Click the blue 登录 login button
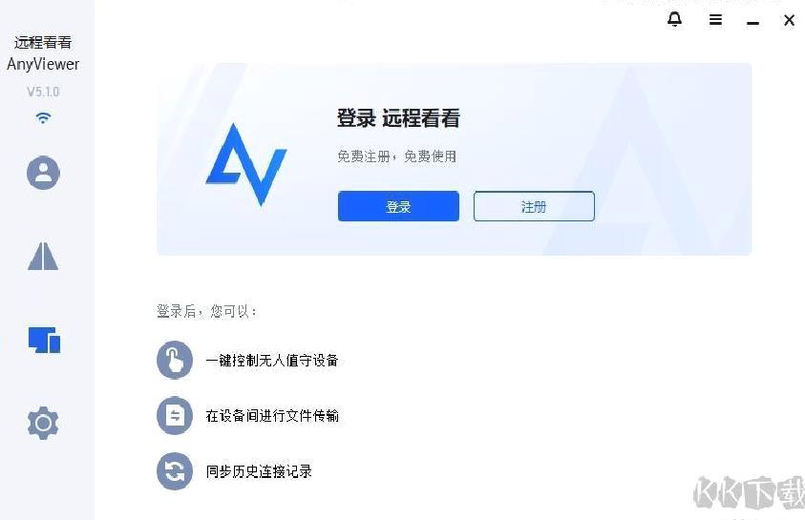 pyautogui.click(x=398, y=206)
